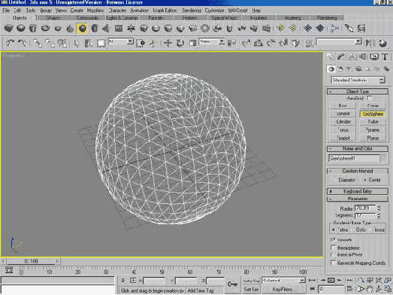Select the Diameter creation method

coord(335,180)
